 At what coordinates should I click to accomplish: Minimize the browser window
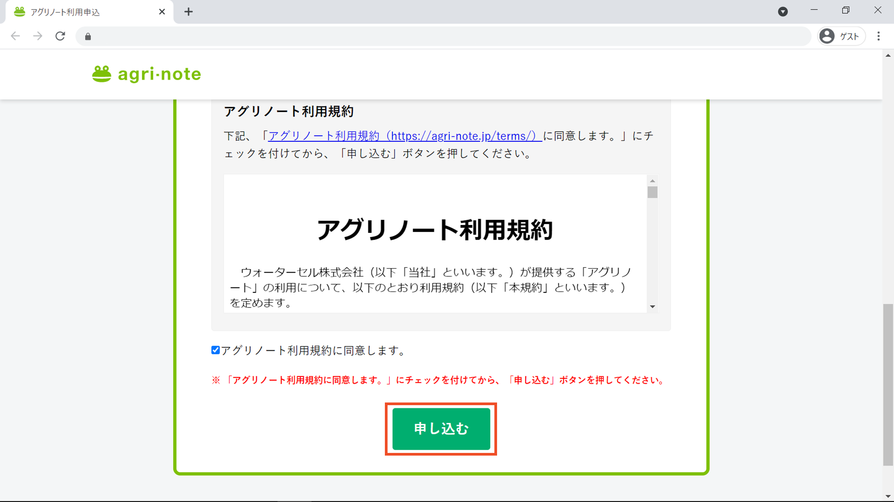click(x=814, y=10)
